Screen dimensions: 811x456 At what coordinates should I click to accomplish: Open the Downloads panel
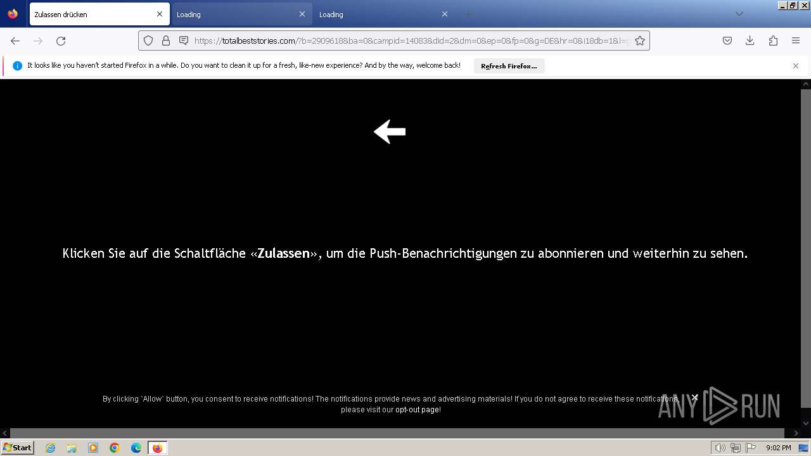pos(750,41)
